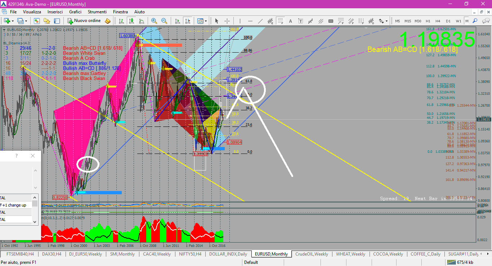Click the dialog help question mark

pos(17,156)
